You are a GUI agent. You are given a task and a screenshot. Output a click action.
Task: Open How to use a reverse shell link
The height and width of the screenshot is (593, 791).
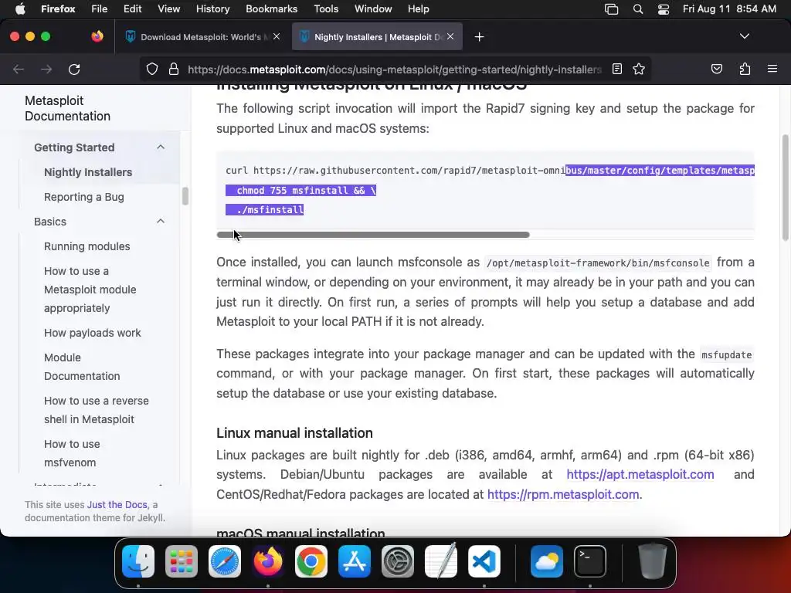click(97, 410)
